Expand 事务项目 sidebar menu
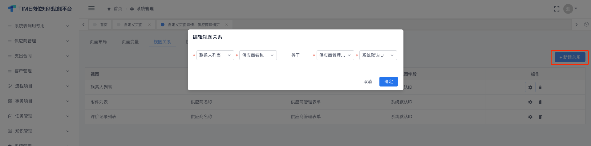591x146 pixels. (39, 101)
